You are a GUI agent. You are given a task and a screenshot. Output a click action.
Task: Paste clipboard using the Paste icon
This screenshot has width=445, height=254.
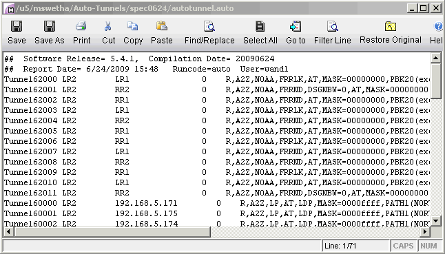click(x=161, y=26)
